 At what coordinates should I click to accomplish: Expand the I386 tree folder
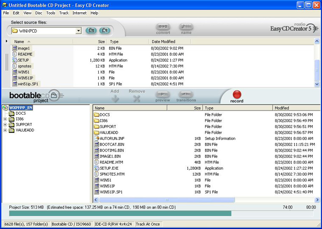pyautogui.click(x=5, y=119)
